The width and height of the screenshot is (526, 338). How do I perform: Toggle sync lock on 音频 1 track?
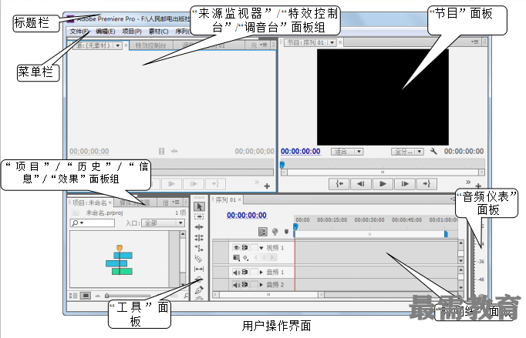pos(245,273)
